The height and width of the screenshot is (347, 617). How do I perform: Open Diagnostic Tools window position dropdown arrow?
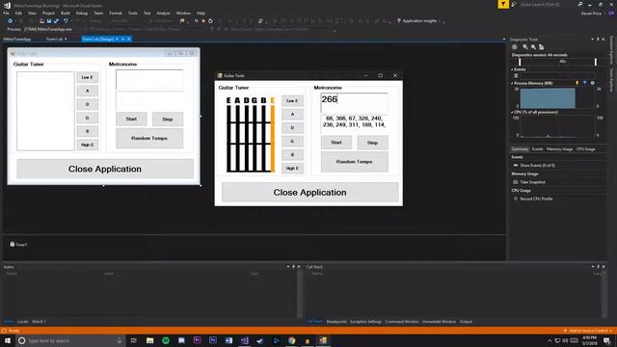(593, 39)
